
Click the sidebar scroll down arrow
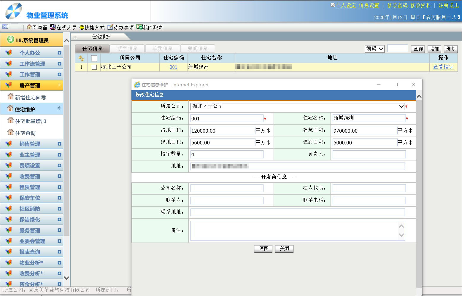66,278
